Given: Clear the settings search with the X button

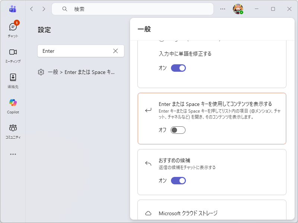Looking at the screenshot, I should (115, 51).
